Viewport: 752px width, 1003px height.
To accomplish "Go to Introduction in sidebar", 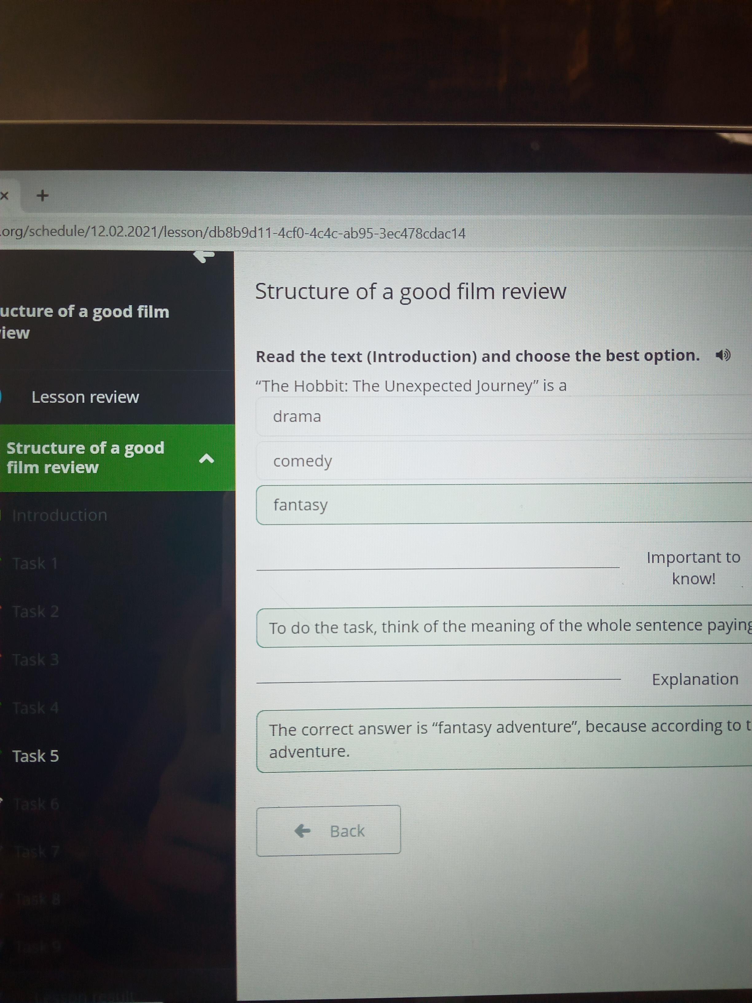I will (x=59, y=515).
